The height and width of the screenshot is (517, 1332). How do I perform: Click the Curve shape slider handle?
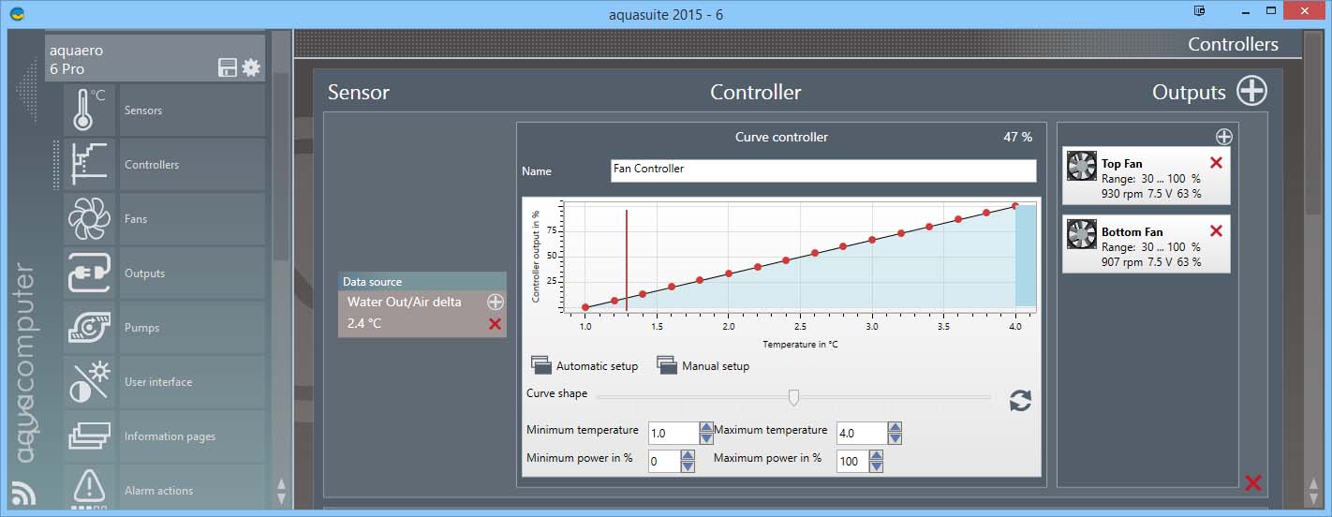(793, 397)
